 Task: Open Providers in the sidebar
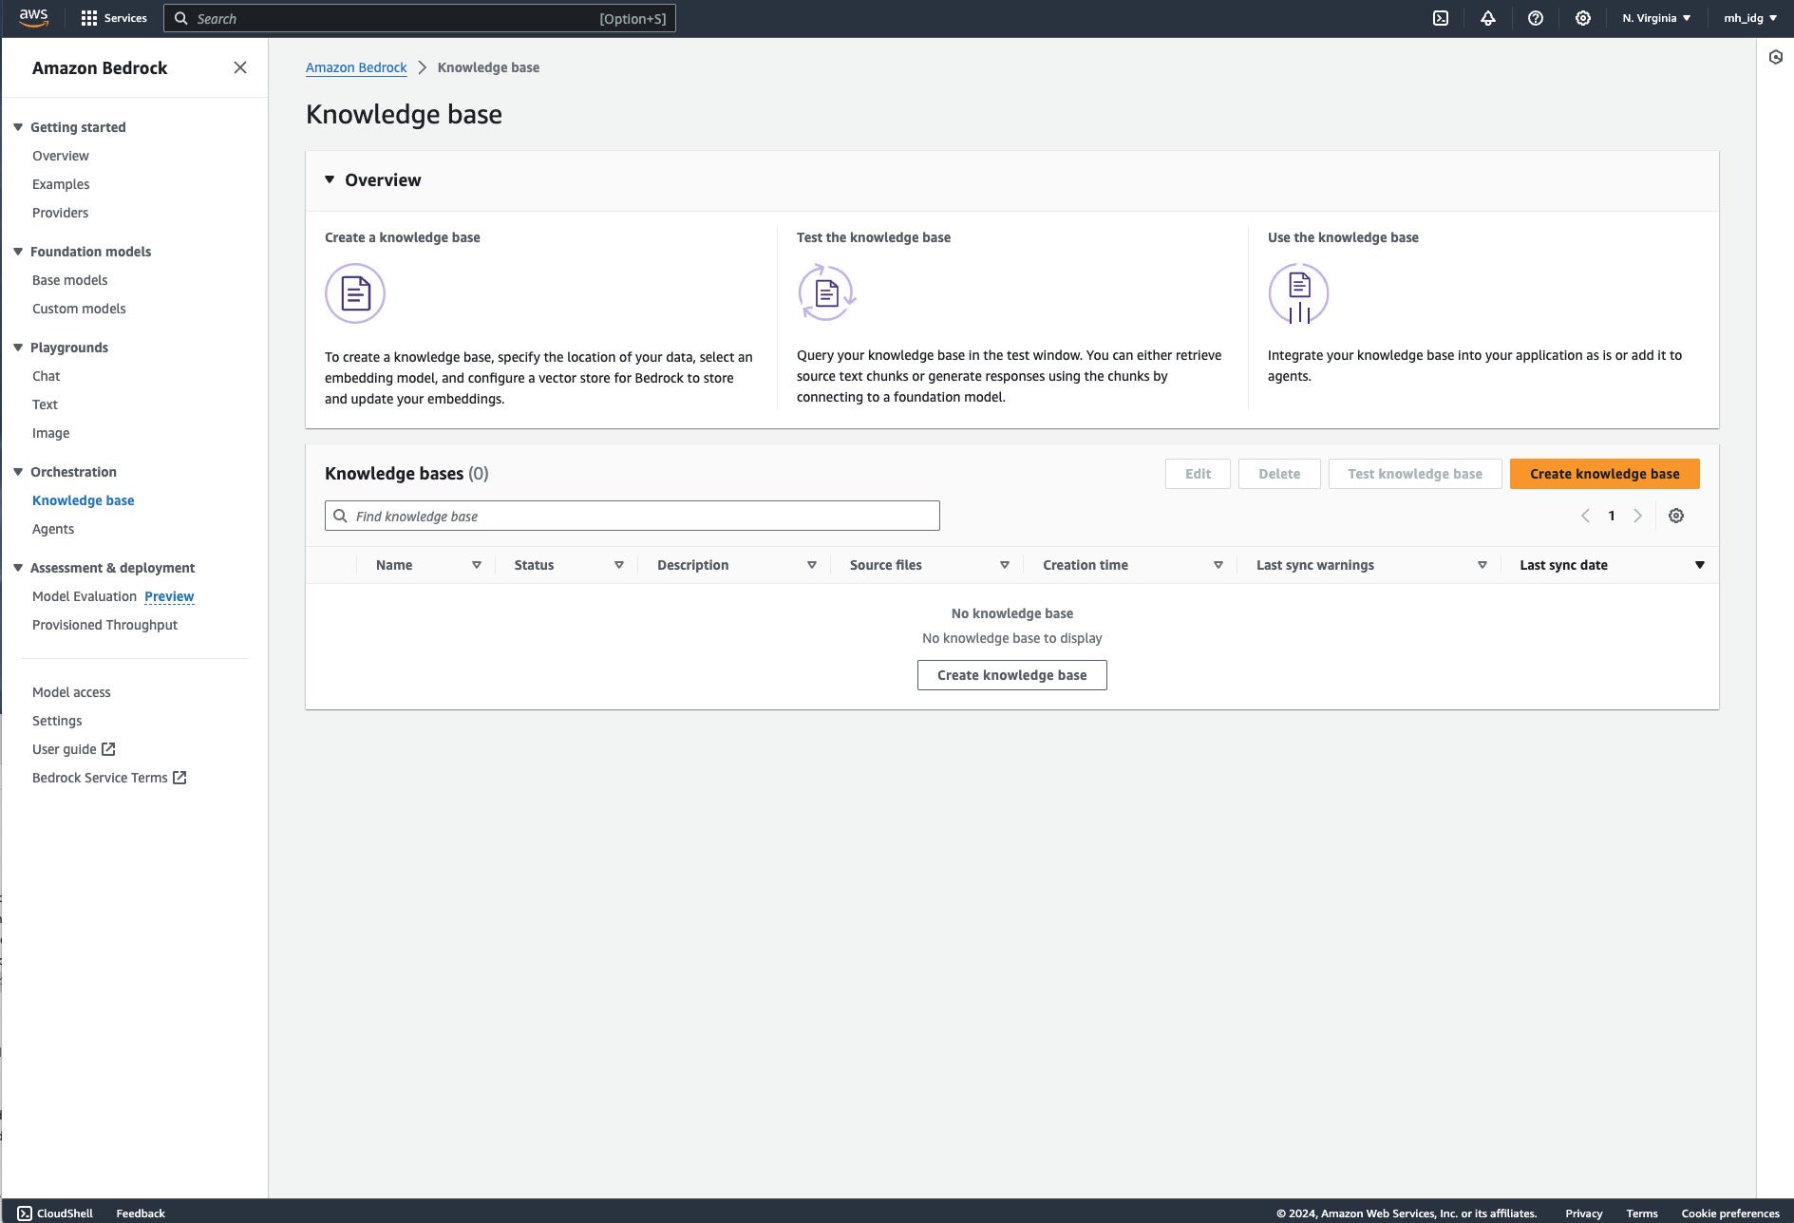point(60,213)
